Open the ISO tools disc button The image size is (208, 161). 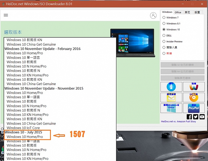click(x=194, y=97)
